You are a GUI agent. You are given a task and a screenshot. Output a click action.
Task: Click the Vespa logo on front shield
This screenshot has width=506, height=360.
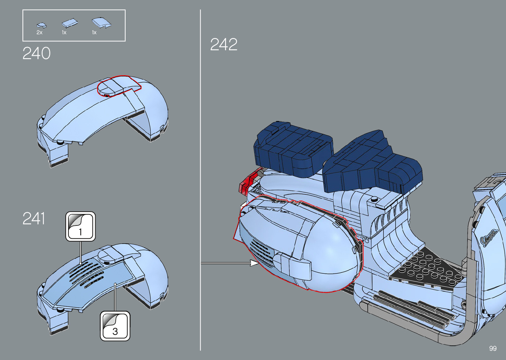tap(488, 238)
